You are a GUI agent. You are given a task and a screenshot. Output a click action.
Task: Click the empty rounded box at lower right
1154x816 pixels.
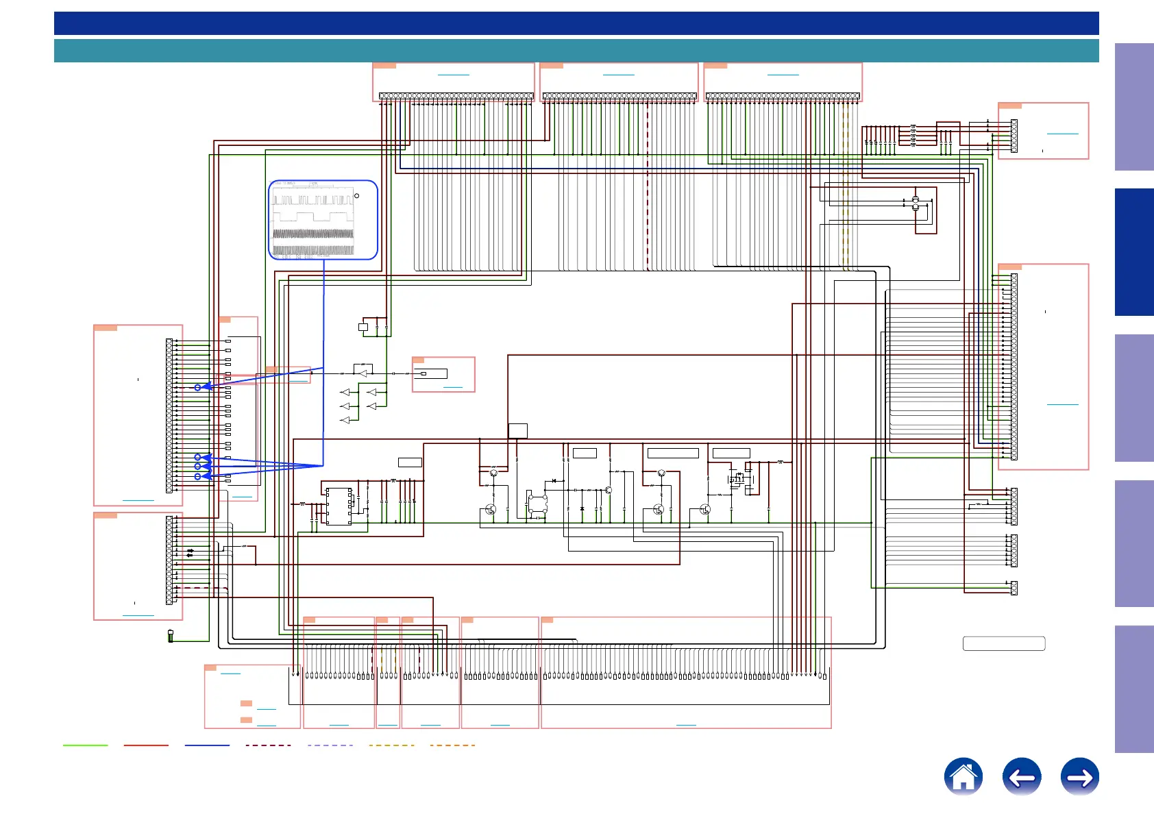pos(1004,643)
